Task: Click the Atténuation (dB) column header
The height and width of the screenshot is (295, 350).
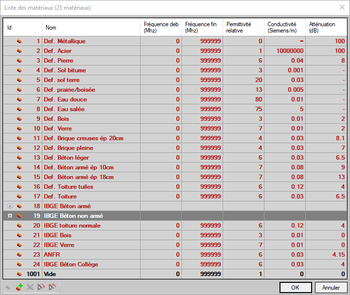Action: click(x=326, y=27)
